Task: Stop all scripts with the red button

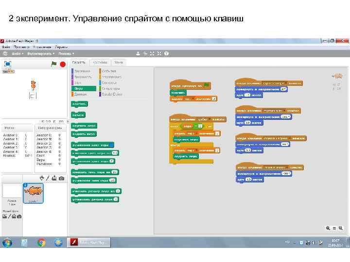Action: point(63,65)
